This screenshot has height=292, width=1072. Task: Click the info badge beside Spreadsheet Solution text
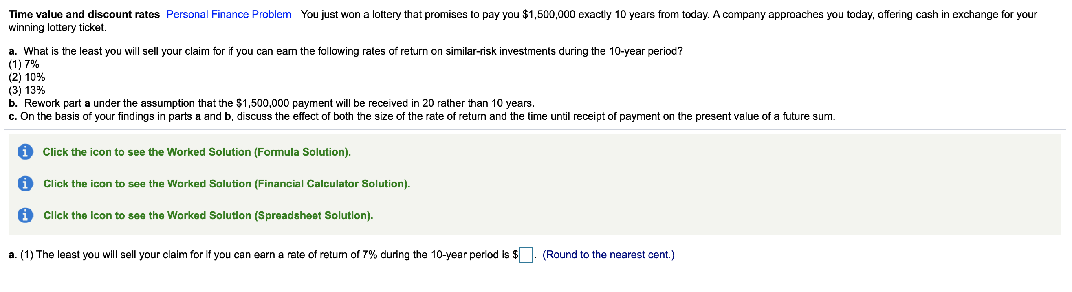(x=26, y=216)
